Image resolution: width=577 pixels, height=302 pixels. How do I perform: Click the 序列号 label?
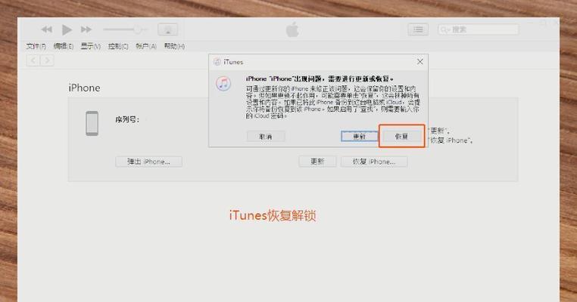tap(127, 119)
